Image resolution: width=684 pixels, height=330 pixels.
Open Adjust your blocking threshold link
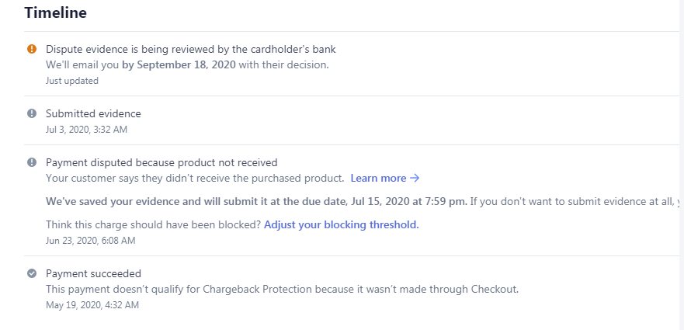coord(341,224)
